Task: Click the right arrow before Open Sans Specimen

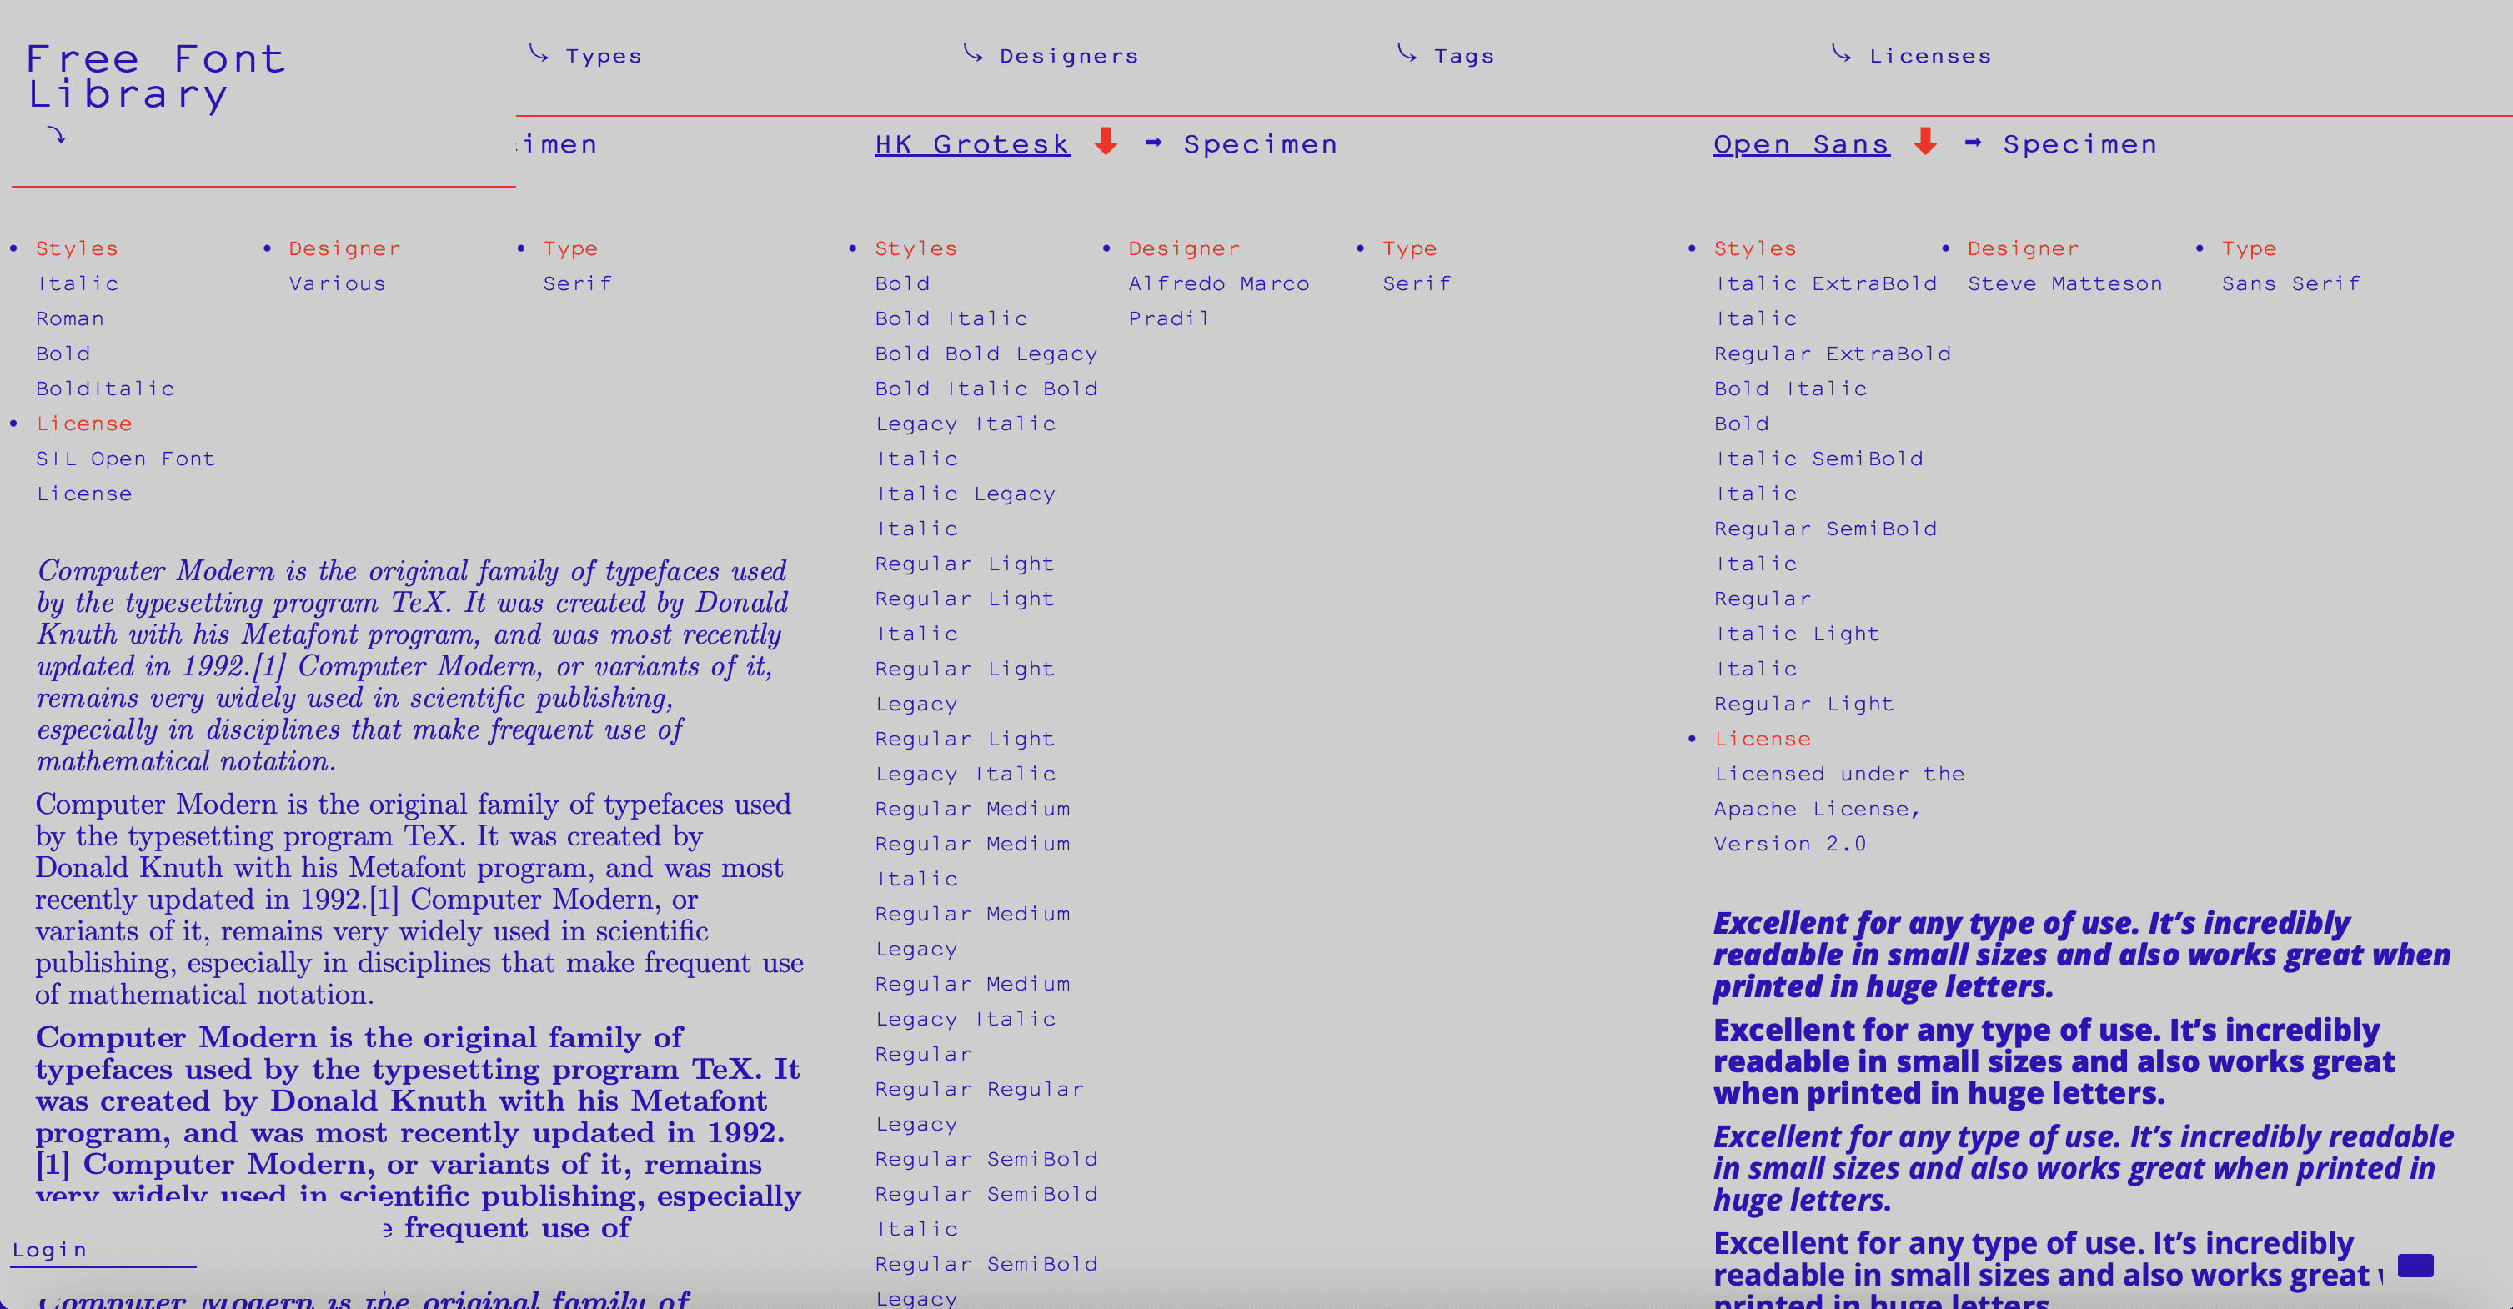Action: (x=1973, y=143)
